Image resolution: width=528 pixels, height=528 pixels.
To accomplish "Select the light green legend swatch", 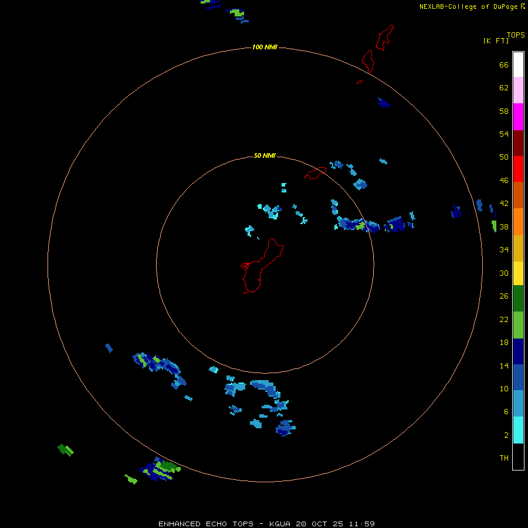I will 518,325.
